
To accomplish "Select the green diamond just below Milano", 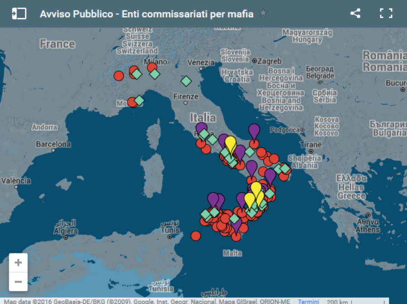I will point(155,74).
